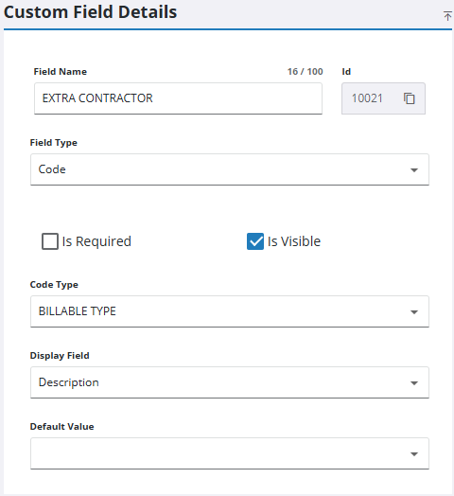Click the collapse-to-top arrow icon in header
Viewport: 454px width, 496px height.
pyautogui.click(x=447, y=16)
